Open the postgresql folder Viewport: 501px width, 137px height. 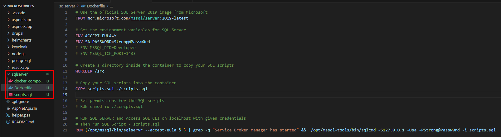click(x=21, y=60)
